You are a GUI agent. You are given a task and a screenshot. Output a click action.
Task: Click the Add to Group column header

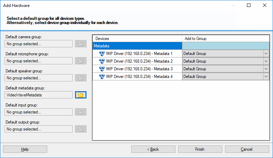pos(226,39)
